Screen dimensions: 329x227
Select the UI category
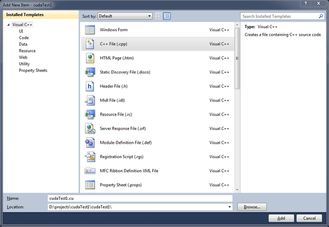tap(21, 31)
